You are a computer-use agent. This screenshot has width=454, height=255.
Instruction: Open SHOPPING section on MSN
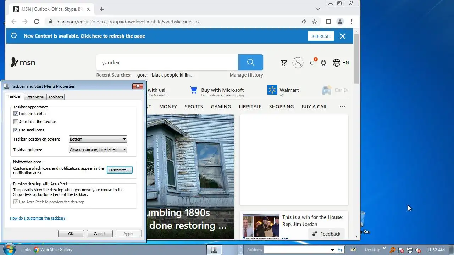point(281,107)
